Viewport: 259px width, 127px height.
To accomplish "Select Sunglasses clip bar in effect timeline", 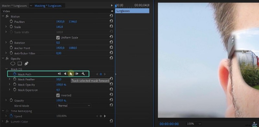I will (132, 11).
